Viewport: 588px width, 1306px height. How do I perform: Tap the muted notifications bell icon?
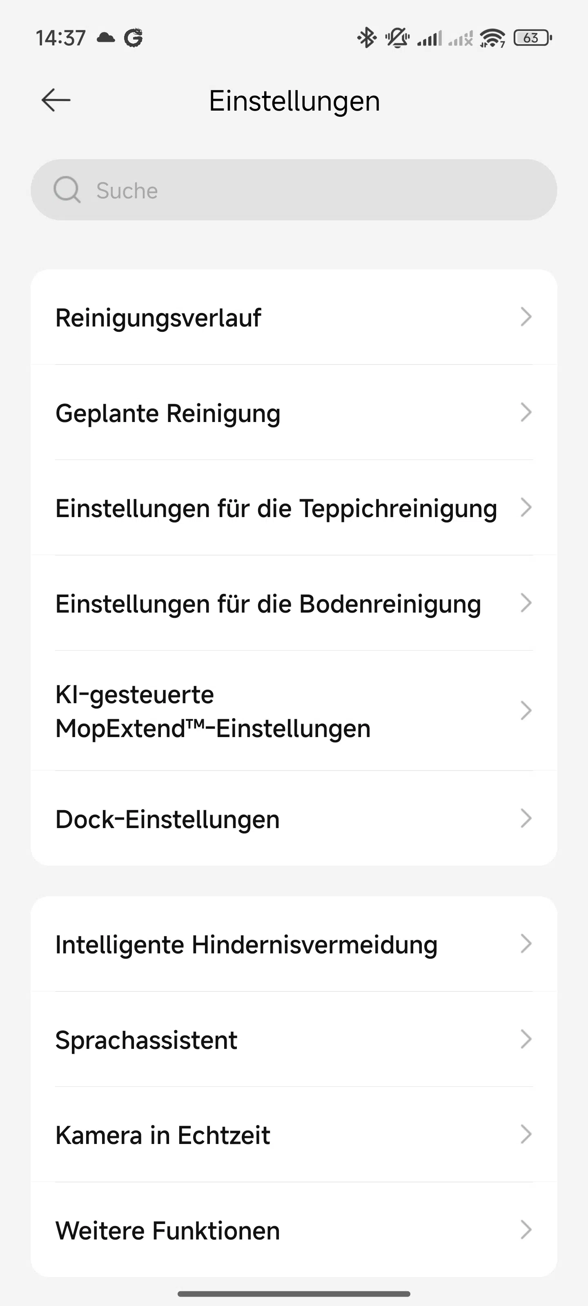pyautogui.click(x=397, y=38)
